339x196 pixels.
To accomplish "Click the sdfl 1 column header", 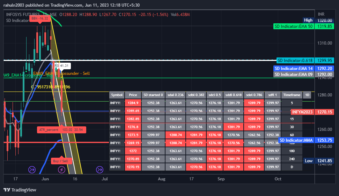I will 273,95.
